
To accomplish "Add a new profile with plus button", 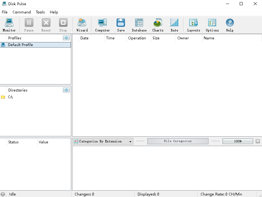I will click(66, 38).
